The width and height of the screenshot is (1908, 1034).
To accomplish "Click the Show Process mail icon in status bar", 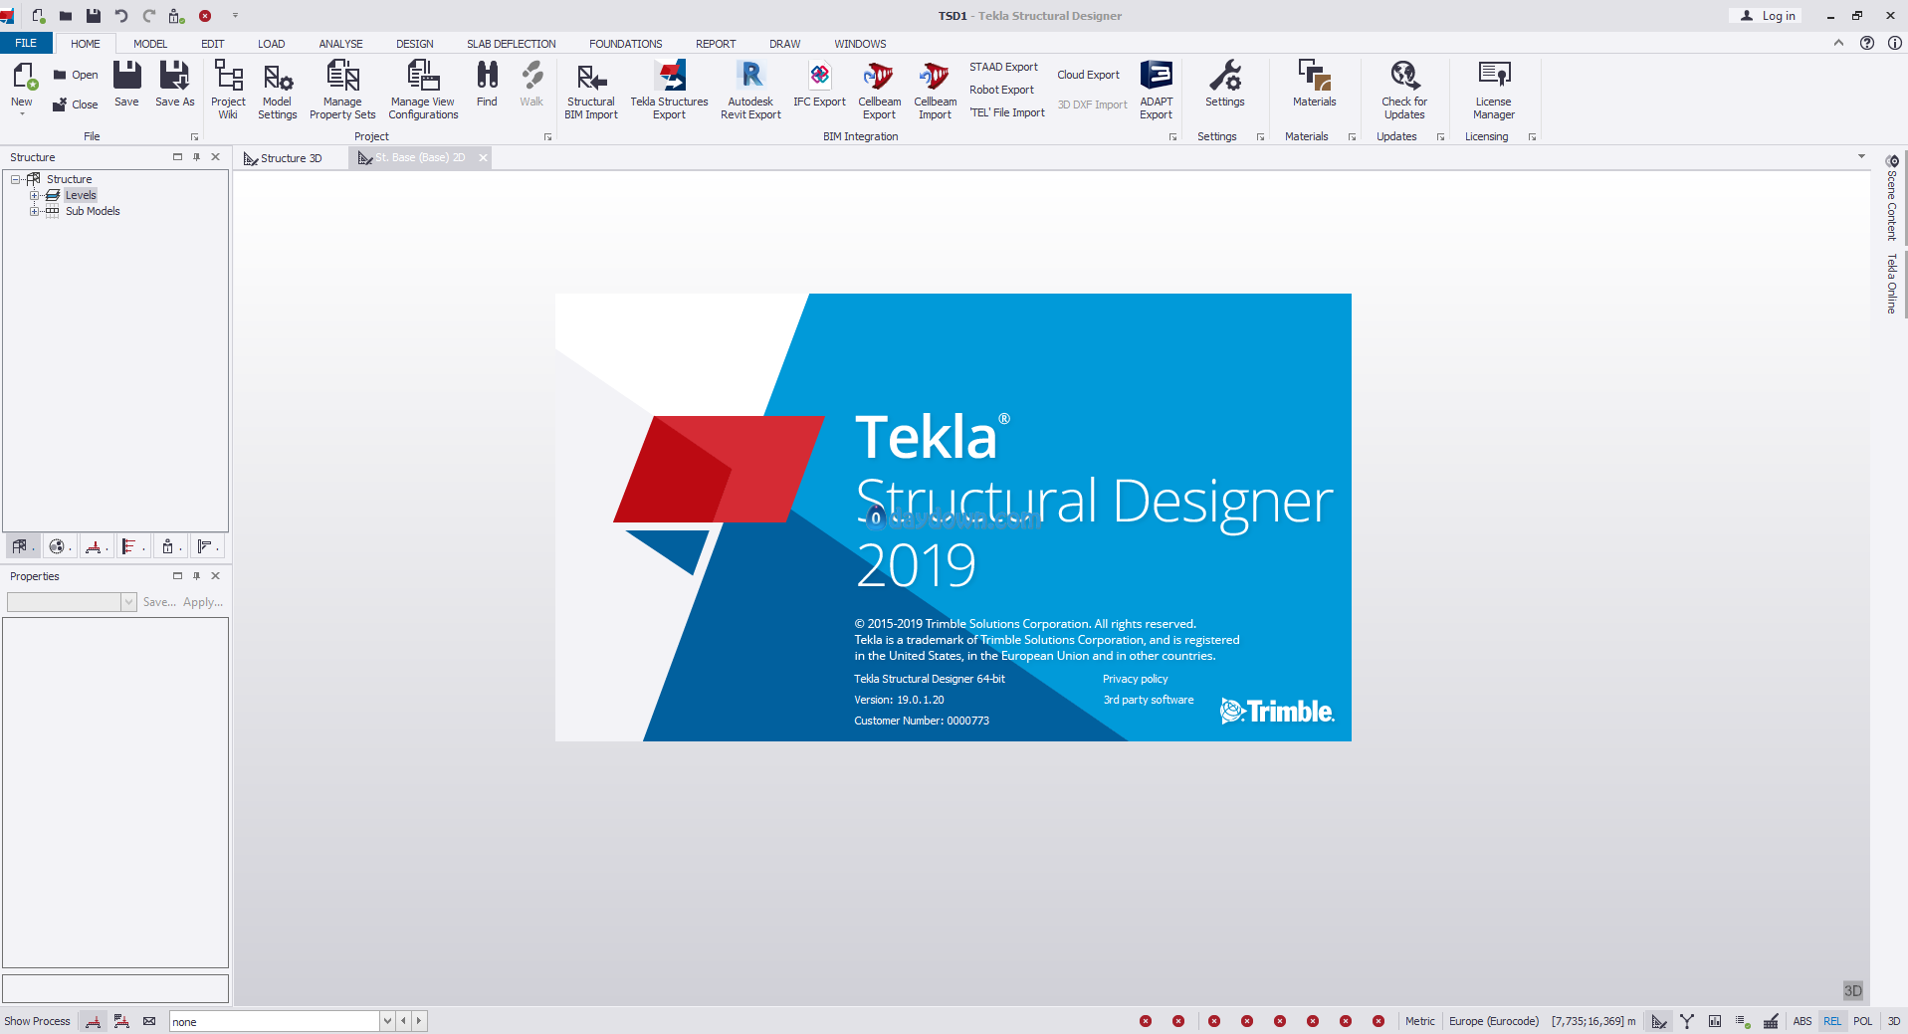I will [149, 1021].
